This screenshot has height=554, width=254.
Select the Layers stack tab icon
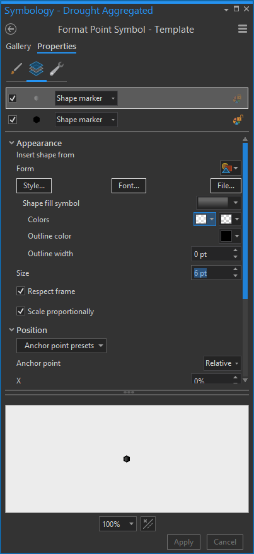pyautogui.click(x=37, y=69)
